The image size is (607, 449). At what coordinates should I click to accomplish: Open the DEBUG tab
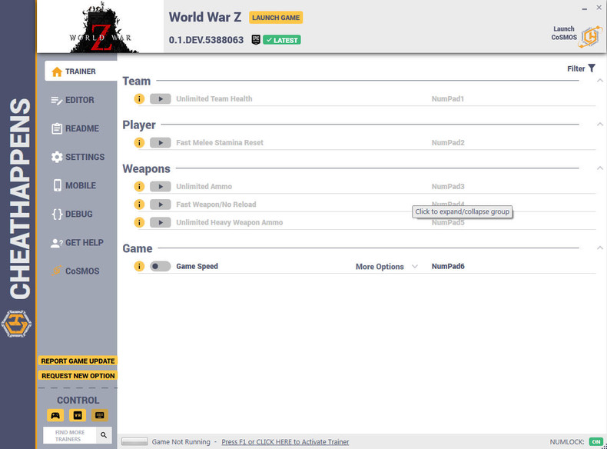[72, 214]
